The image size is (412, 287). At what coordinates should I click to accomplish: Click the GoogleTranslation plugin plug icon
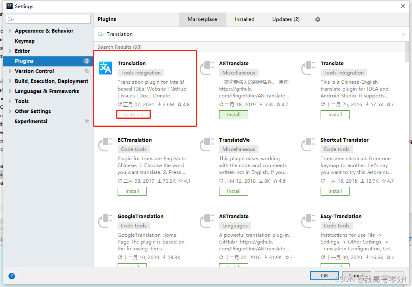(x=106, y=221)
